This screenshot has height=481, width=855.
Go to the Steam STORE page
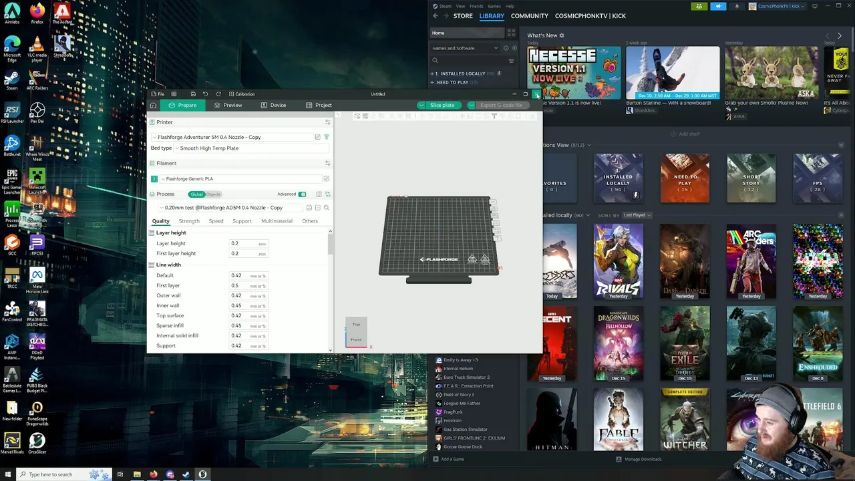tap(463, 16)
